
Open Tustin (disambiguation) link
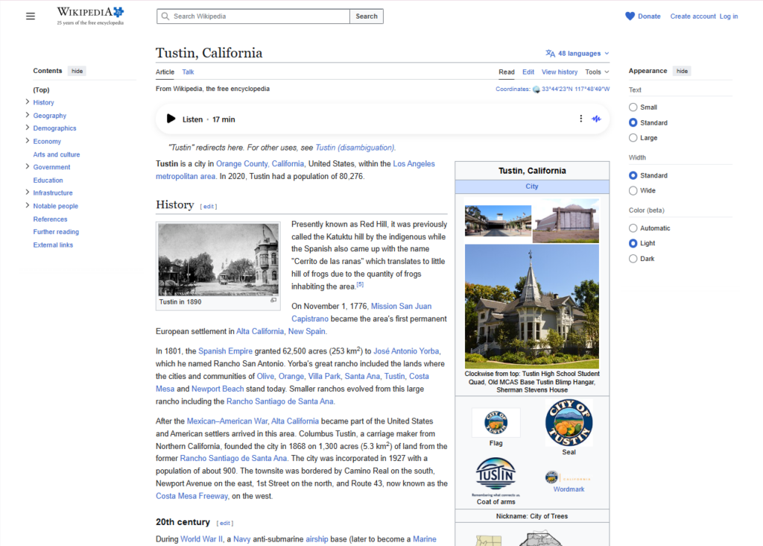coord(355,148)
